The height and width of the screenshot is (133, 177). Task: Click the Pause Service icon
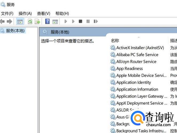click(x=88, y=21)
